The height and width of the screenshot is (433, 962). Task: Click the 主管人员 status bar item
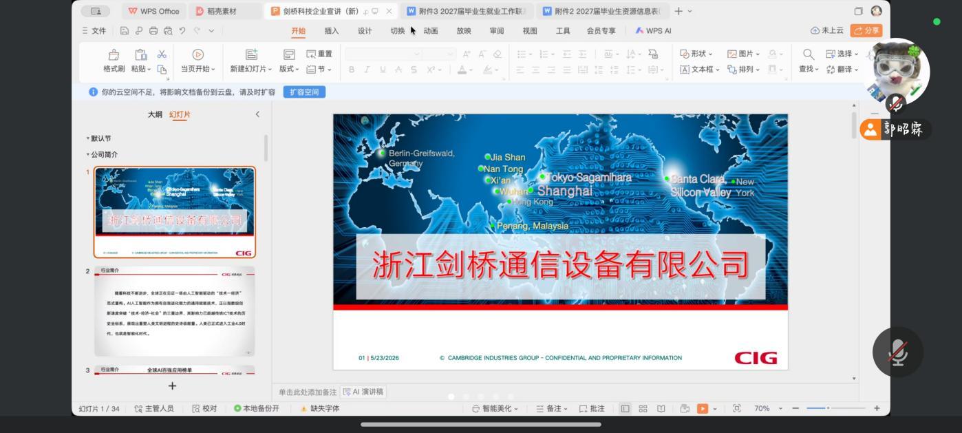(154, 408)
